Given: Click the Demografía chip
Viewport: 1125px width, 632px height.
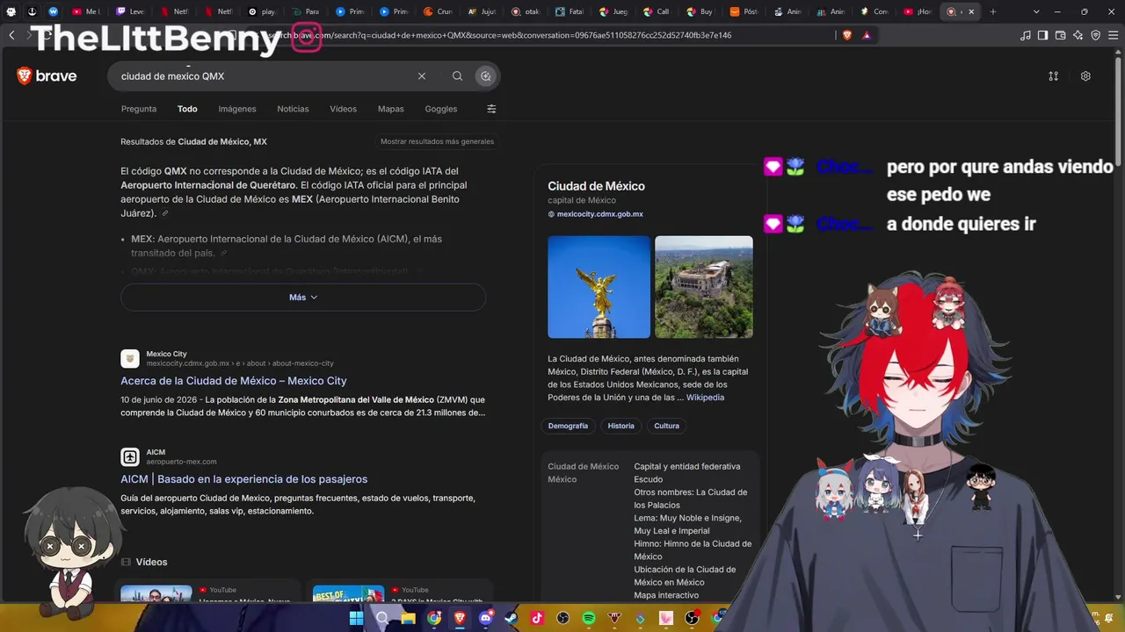Looking at the screenshot, I should pyautogui.click(x=568, y=426).
